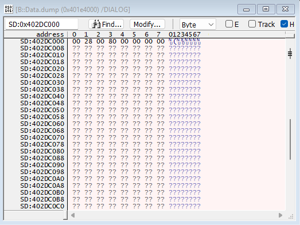
Task: Maximize the Data.dump window
Action: 266,9
